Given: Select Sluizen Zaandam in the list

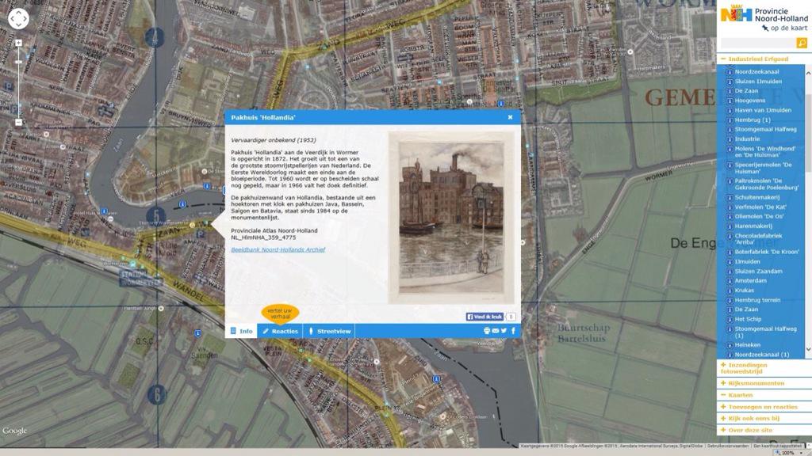Looking at the screenshot, I should (x=759, y=271).
